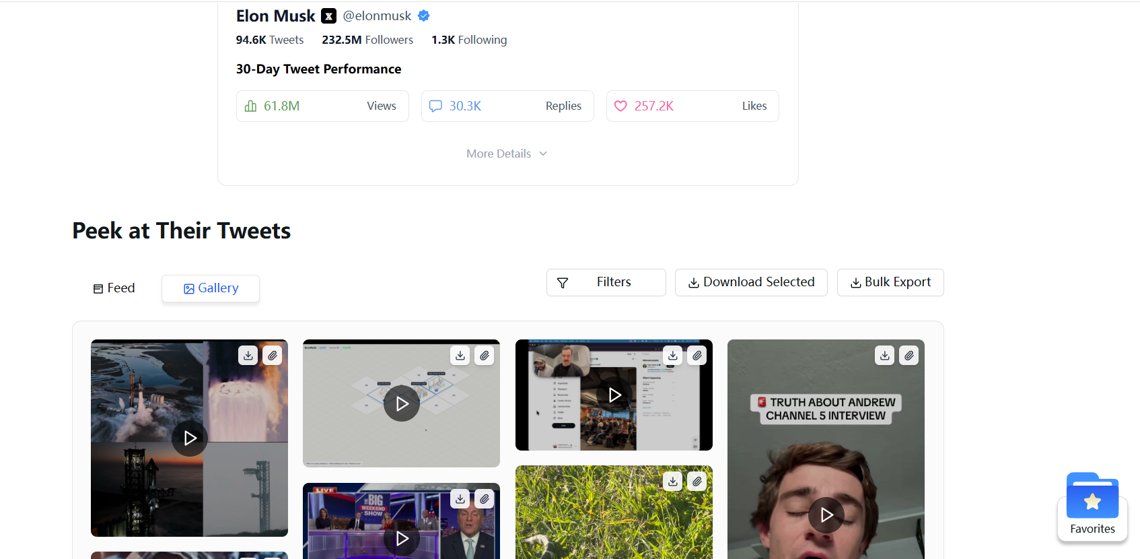Viewport: 1140px width, 559px height.
Task: Download the rocket launch collage video
Action: point(248,356)
